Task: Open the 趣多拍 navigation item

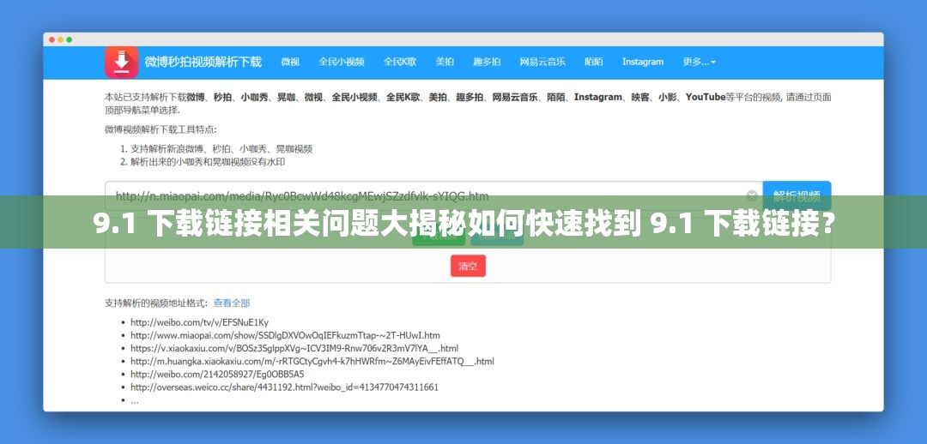Action: pos(487,62)
